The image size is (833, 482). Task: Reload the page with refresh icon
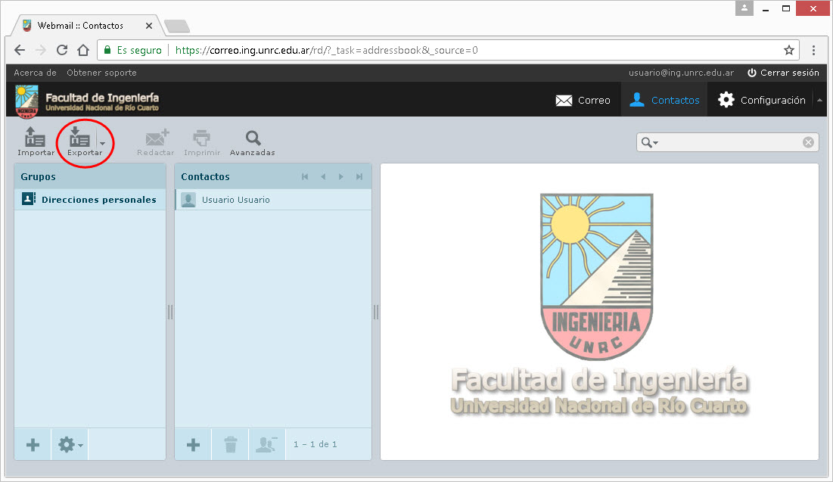click(62, 50)
